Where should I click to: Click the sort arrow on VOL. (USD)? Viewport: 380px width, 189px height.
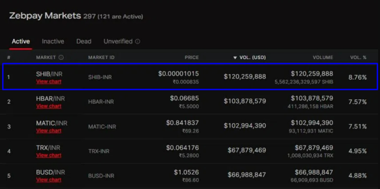click(235, 58)
